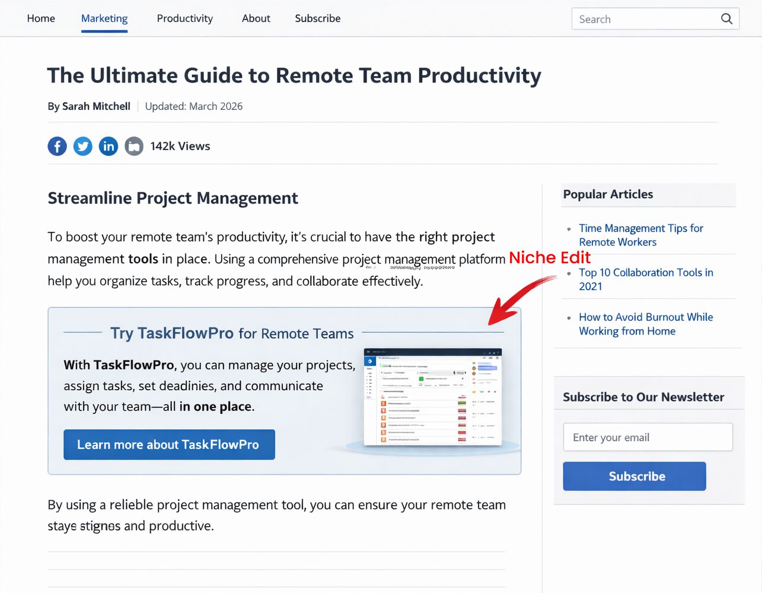
Task: Select the Marketing tab
Action: pos(104,18)
